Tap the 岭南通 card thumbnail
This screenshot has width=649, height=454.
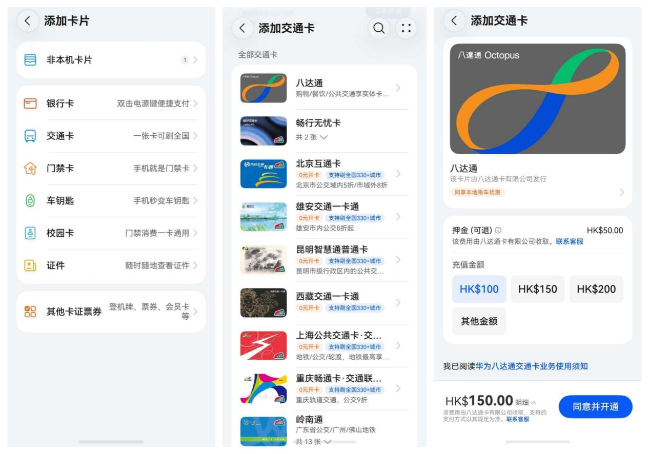tap(263, 431)
